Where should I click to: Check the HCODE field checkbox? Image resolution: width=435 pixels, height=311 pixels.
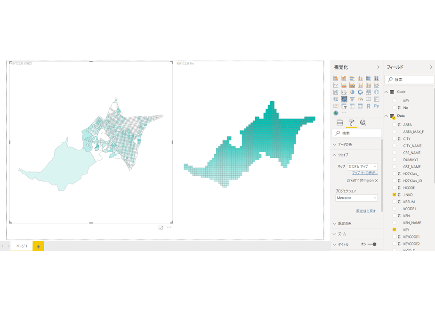tap(394, 188)
